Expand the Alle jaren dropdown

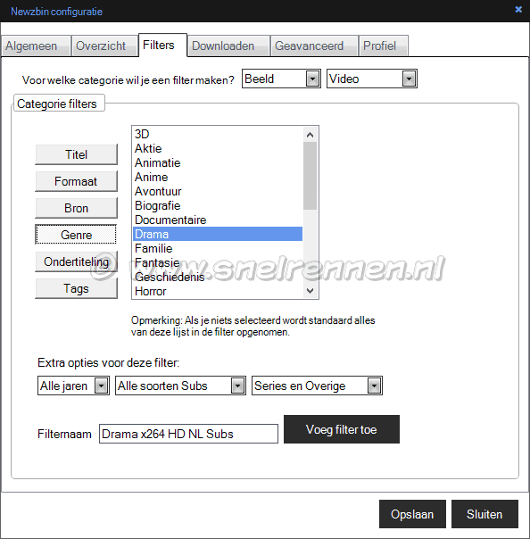point(73,386)
